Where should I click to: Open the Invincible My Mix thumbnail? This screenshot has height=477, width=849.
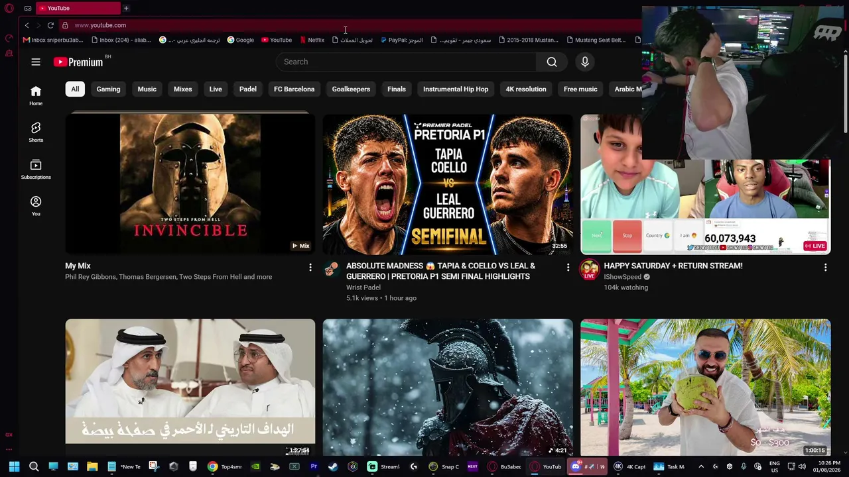[190, 184]
